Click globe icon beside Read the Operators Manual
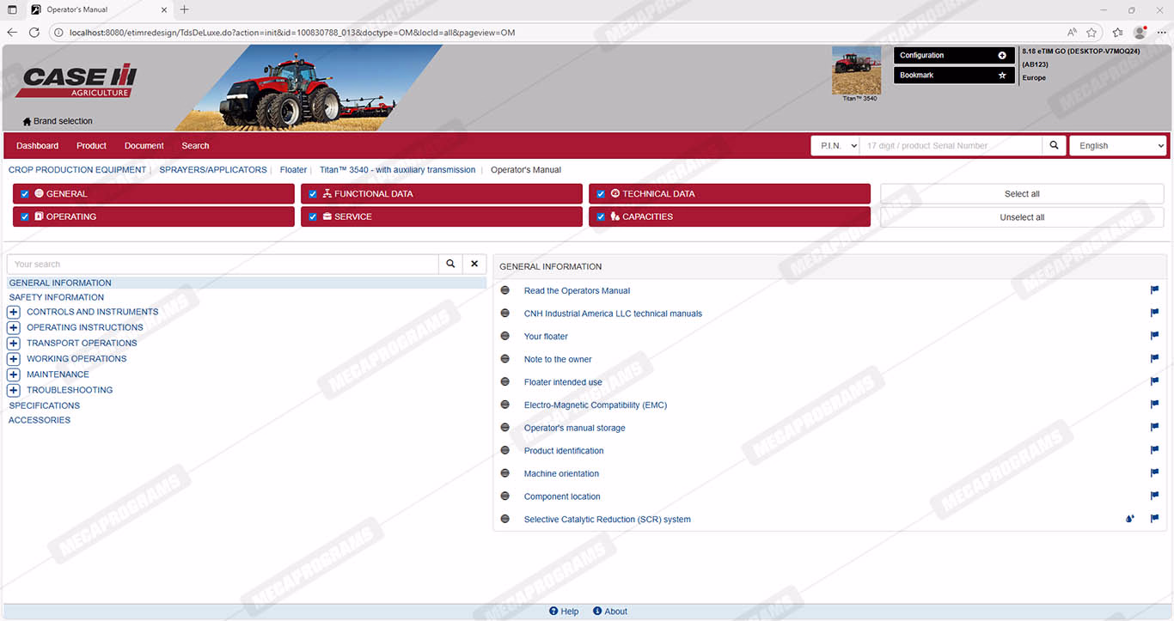 point(505,290)
